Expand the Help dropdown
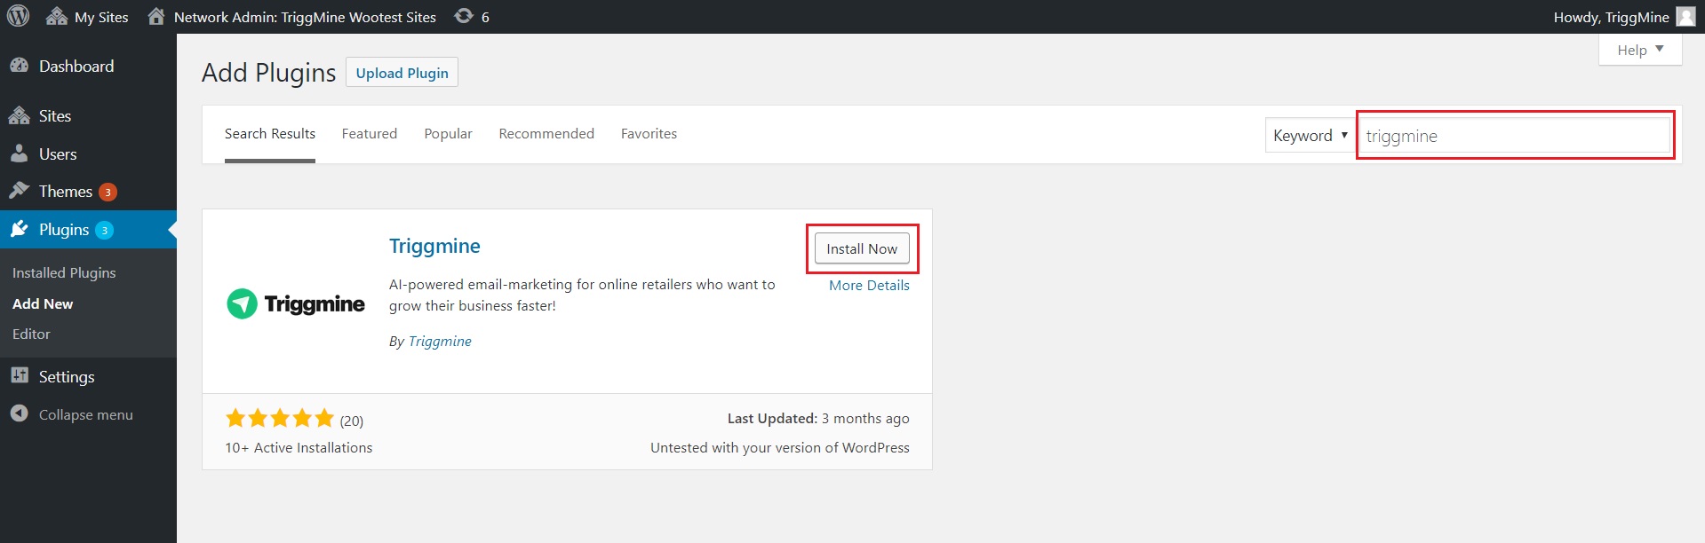Viewport: 1705px width, 543px height. pos(1640,50)
